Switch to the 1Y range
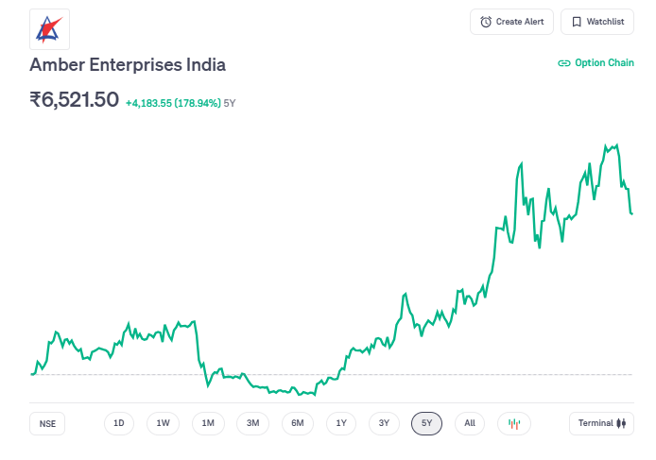This screenshot has width=656, height=460. coord(341,423)
